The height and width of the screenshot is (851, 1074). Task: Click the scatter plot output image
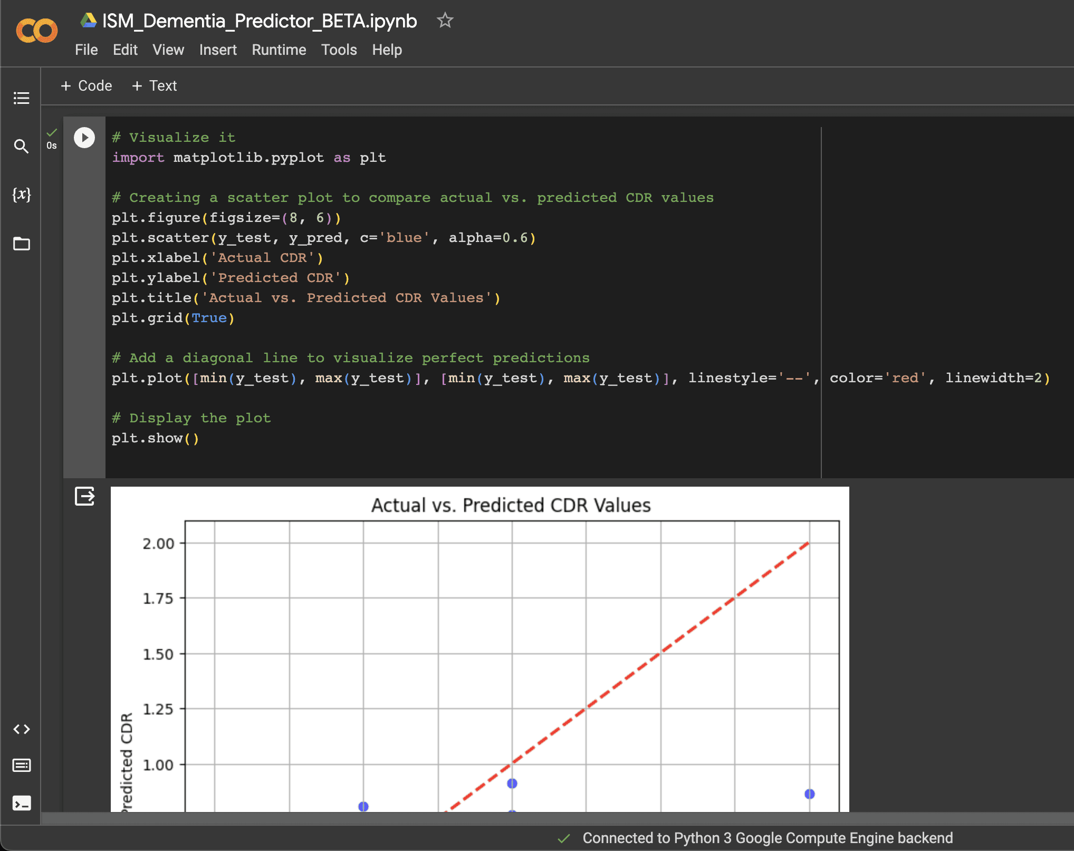pos(479,649)
